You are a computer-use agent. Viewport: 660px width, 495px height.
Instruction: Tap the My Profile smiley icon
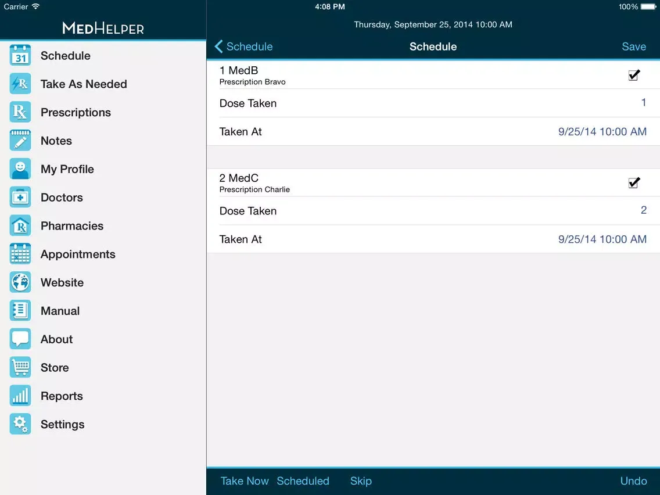pos(20,169)
